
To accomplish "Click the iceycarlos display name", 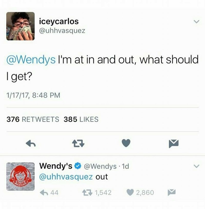I will pos(59,22).
